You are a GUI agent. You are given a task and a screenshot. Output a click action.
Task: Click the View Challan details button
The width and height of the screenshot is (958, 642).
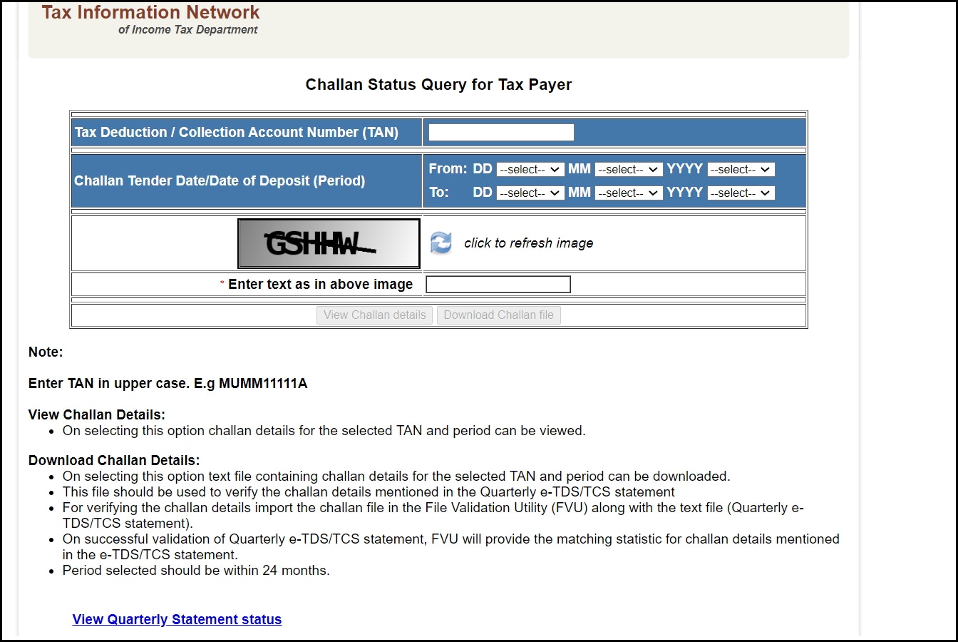coord(374,315)
